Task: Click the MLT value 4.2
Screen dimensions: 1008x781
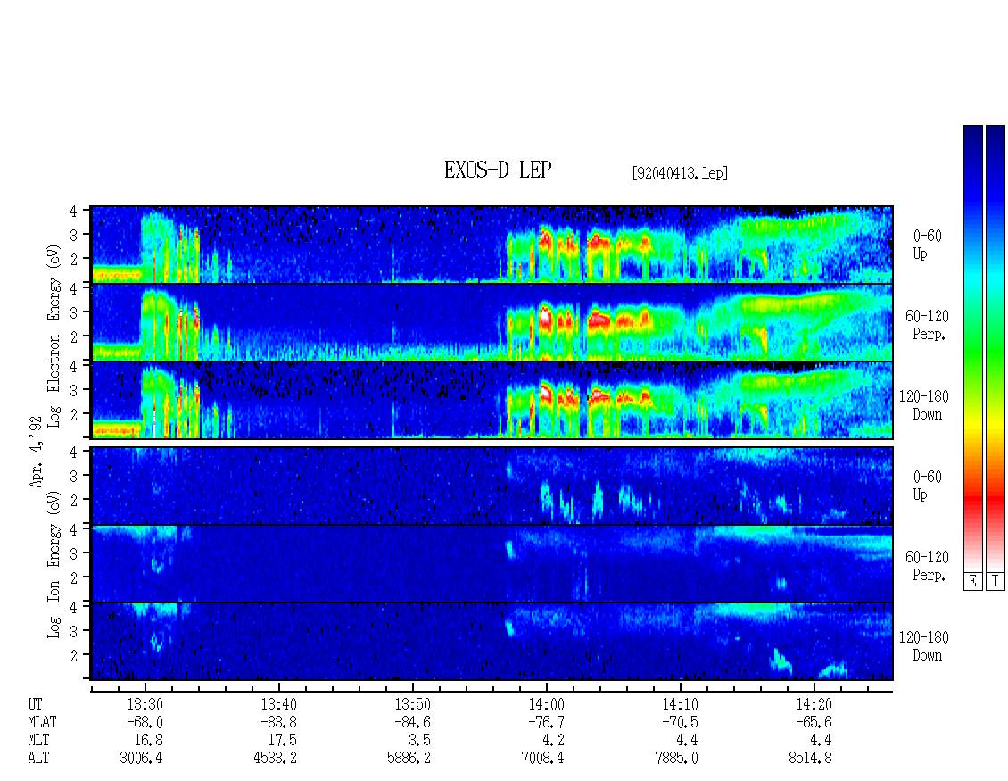Action: (553, 741)
